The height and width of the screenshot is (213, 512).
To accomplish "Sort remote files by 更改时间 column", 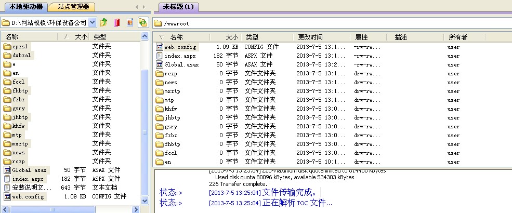I will click(310, 37).
